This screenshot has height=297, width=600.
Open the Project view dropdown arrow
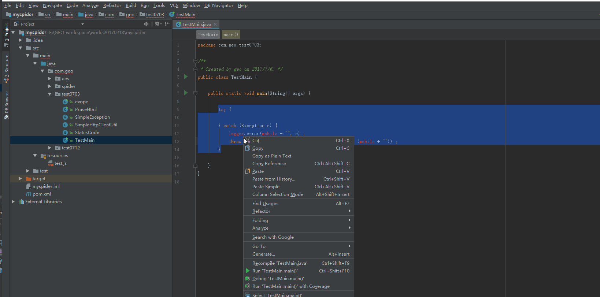(x=82, y=24)
